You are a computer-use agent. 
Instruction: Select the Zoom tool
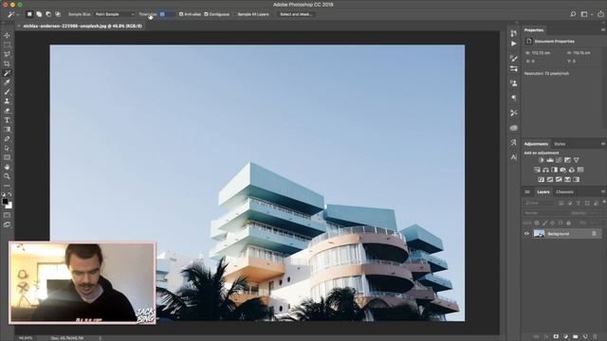coord(7,176)
